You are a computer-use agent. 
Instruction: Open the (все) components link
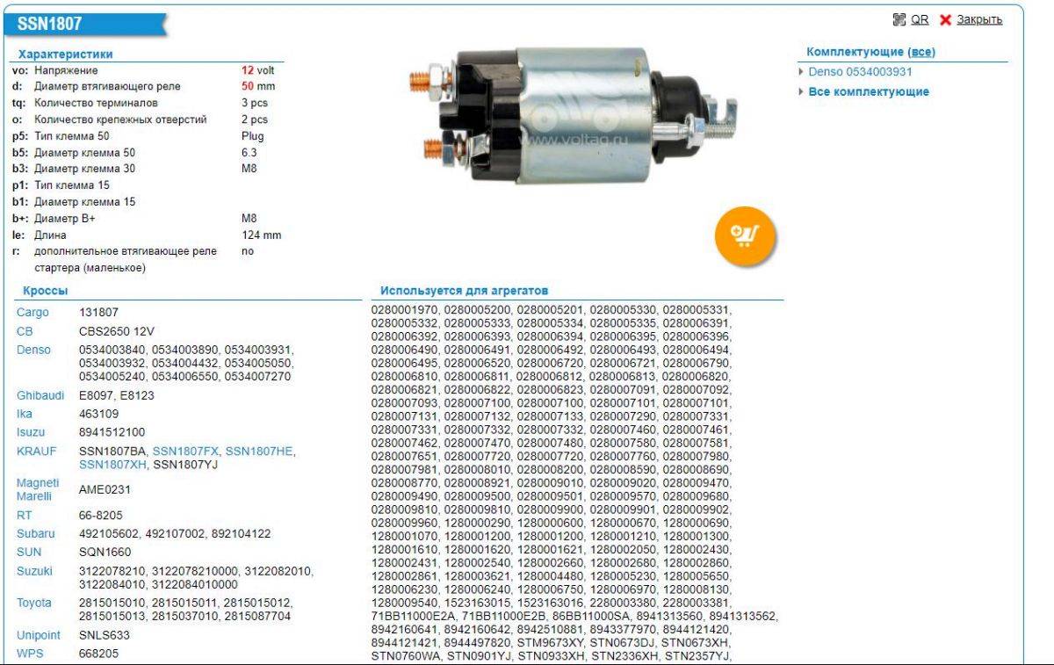(920, 52)
